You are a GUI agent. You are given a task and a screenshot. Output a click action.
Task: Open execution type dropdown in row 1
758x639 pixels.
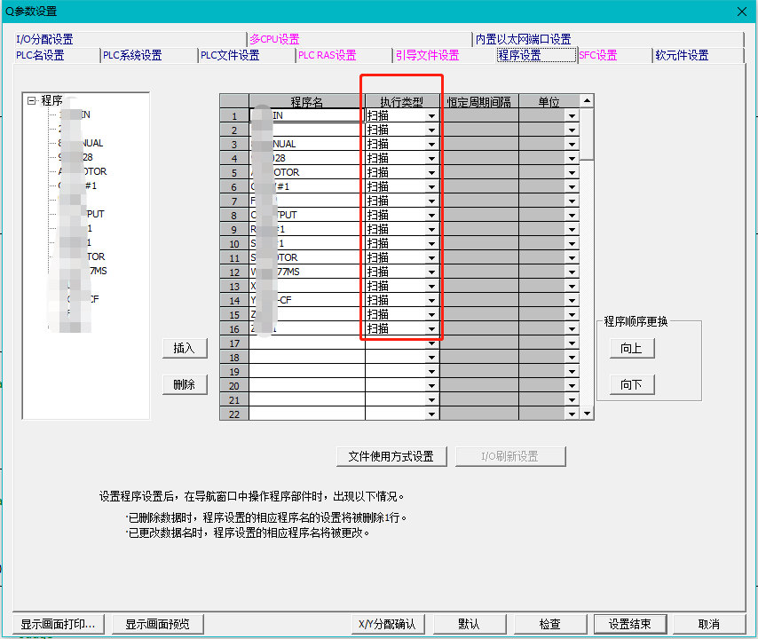[x=431, y=116]
